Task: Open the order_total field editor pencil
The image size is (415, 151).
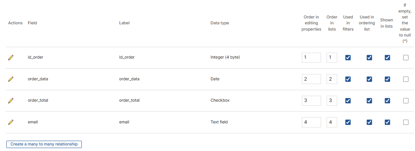Action: (11, 101)
